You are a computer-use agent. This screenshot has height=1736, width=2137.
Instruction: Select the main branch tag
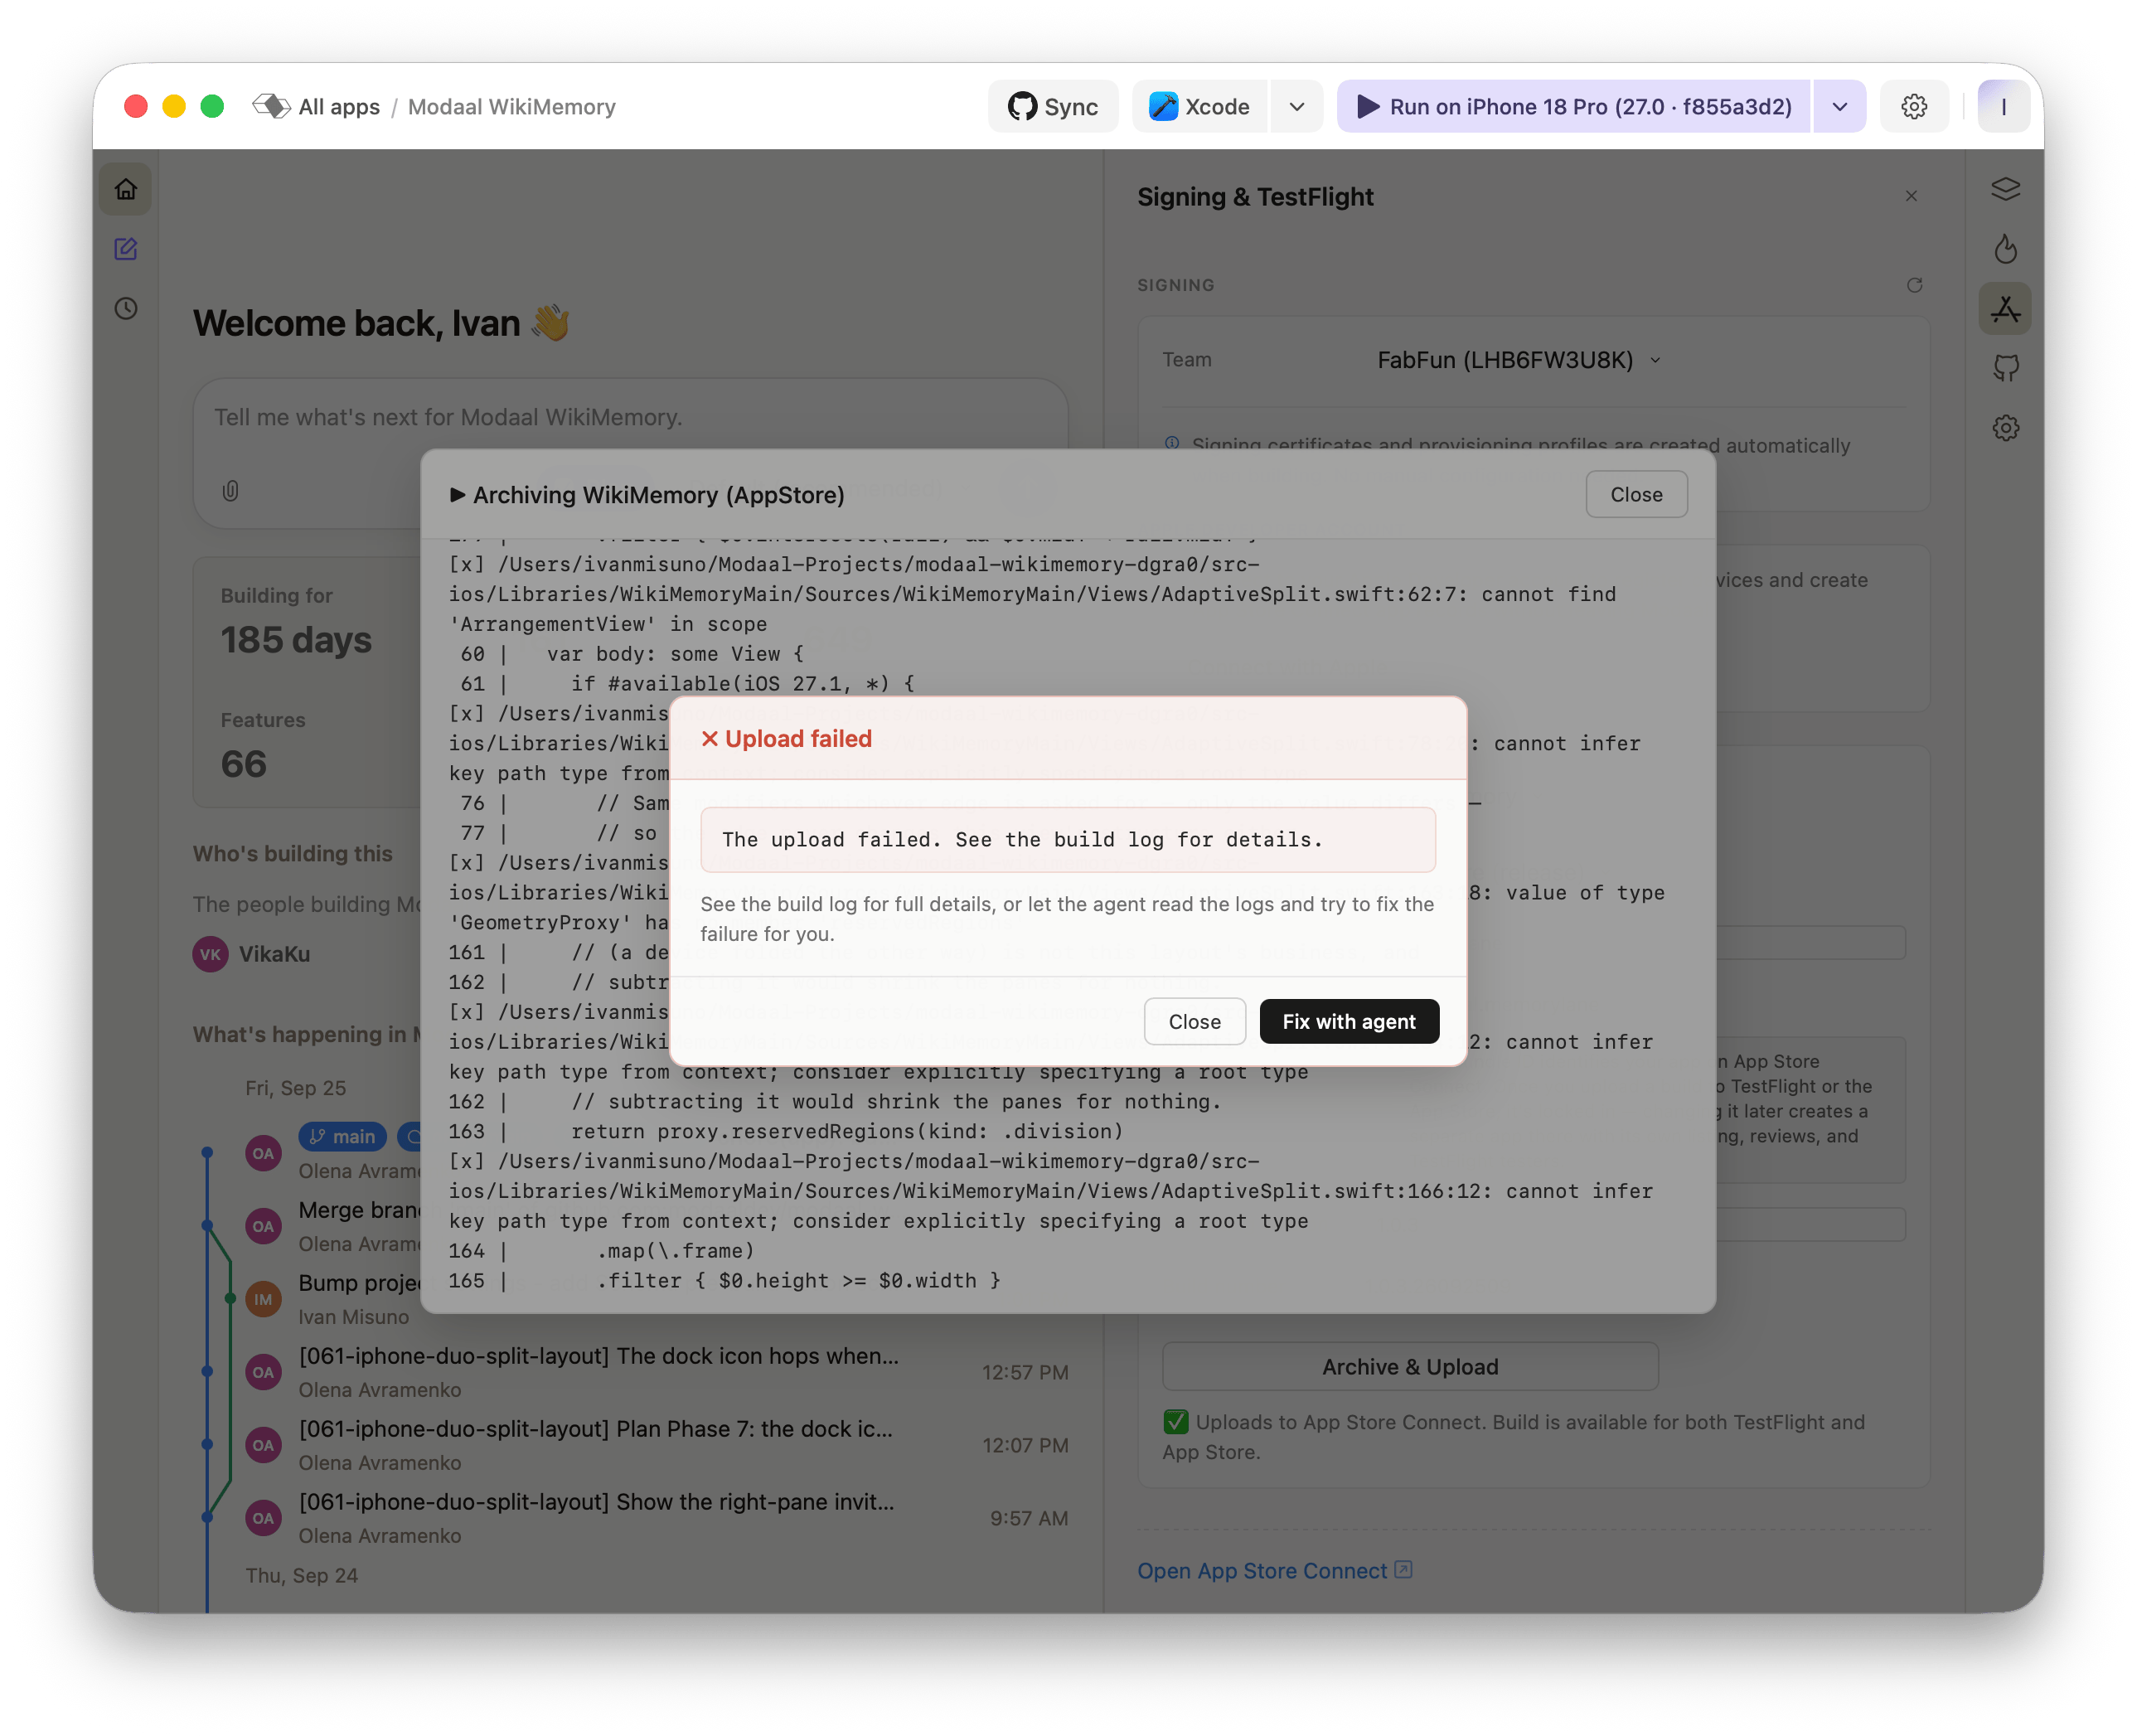[342, 1137]
